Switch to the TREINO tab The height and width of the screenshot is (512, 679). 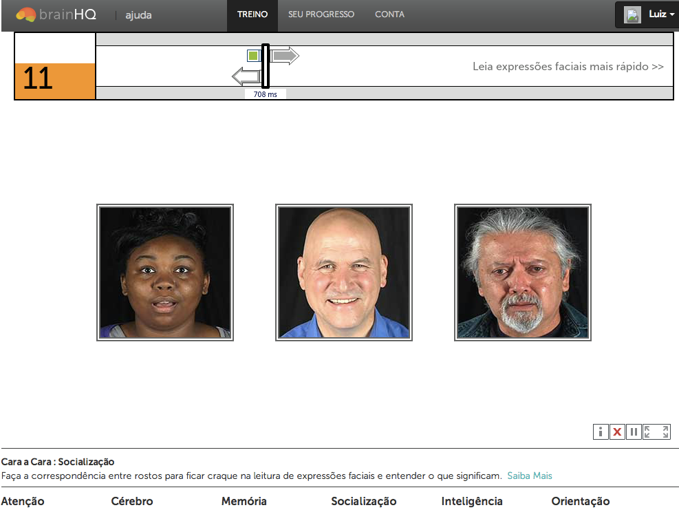(x=252, y=14)
